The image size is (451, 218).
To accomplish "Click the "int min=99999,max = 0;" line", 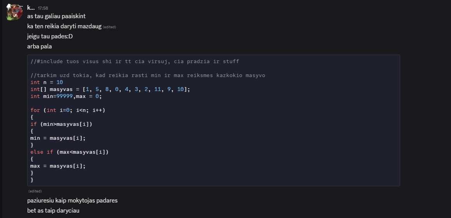I will (66, 96).
